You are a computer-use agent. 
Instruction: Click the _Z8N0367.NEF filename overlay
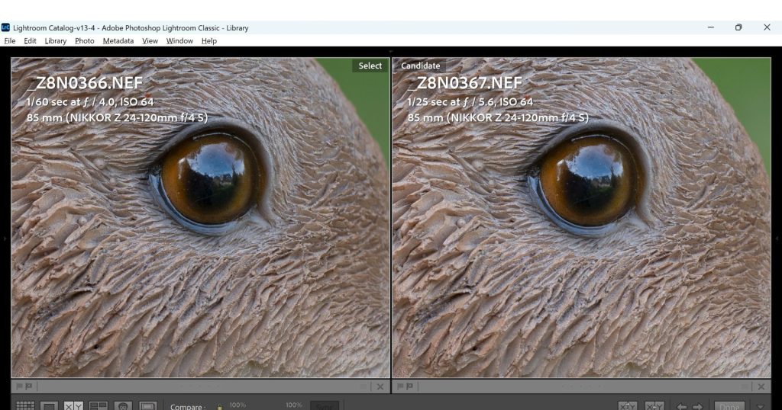coord(465,83)
